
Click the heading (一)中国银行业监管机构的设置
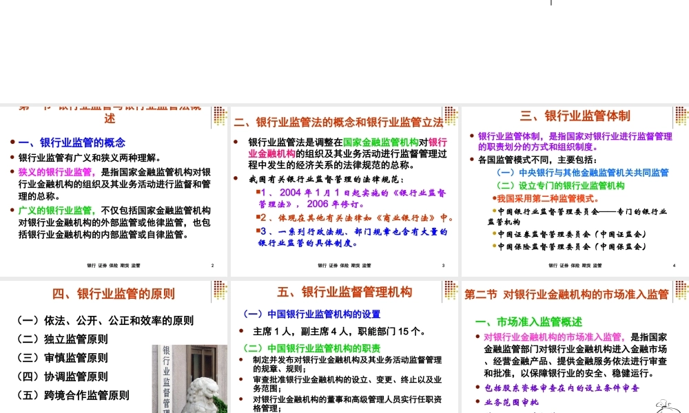click(x=311, y=315)
